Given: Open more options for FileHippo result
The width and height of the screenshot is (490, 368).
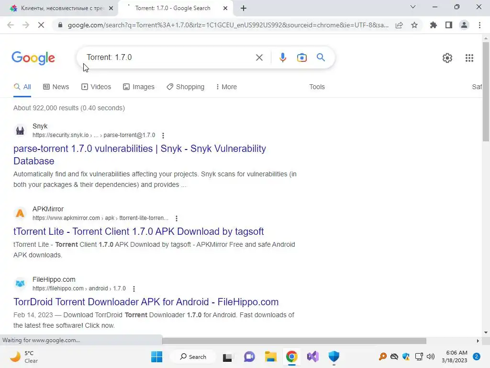Looking at the screenshot, I should (134, 288).
